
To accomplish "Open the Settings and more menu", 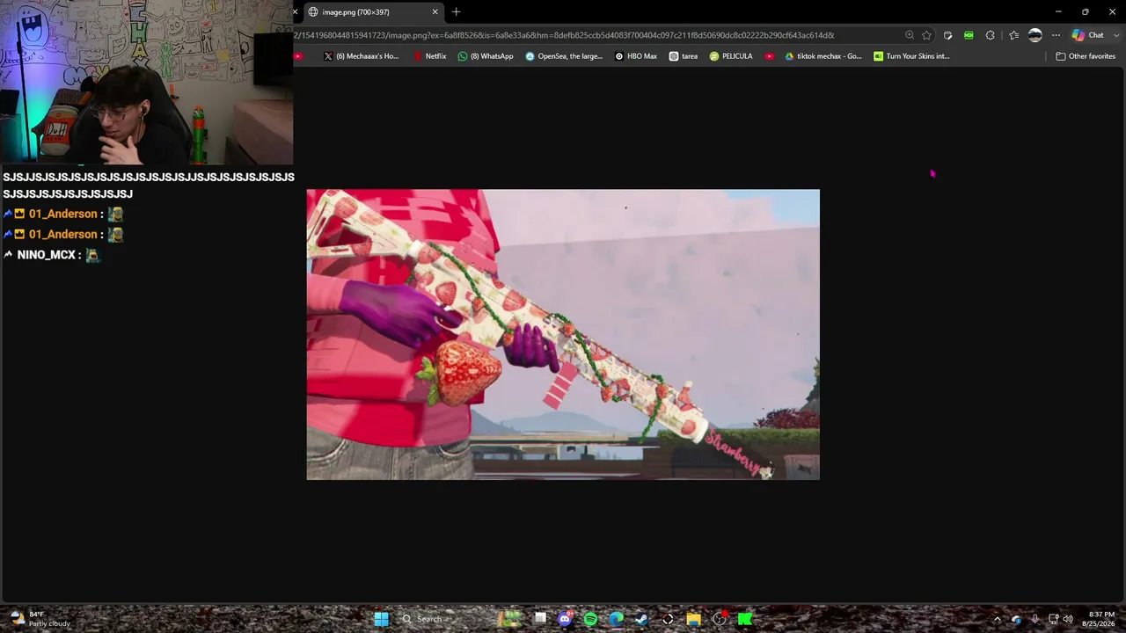I will 1056,35.
